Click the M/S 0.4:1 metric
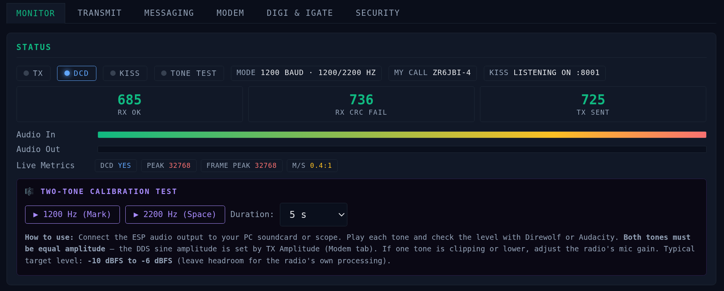Screen dimensions: 724x291 pyautogui.click(x=312, y=166)
